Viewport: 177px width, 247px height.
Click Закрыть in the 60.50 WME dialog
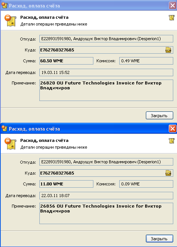pos(159,116)
